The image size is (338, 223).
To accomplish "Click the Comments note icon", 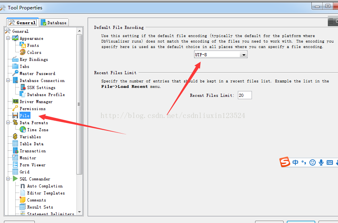I will pyautogui.click(x=23, y=200).
